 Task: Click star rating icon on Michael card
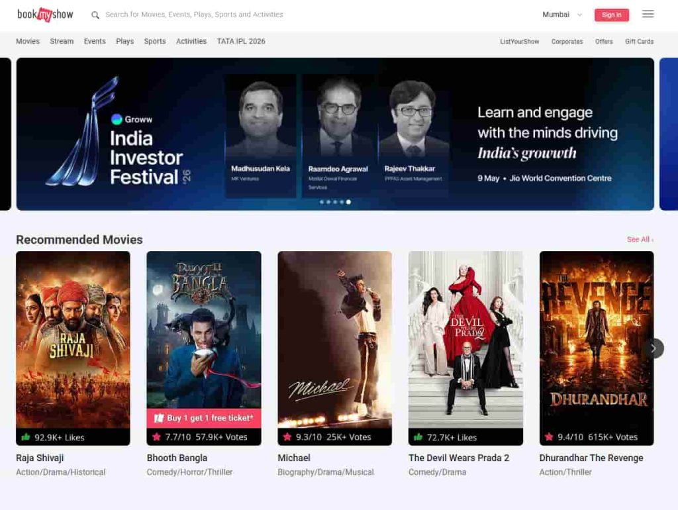click(287, 437)
